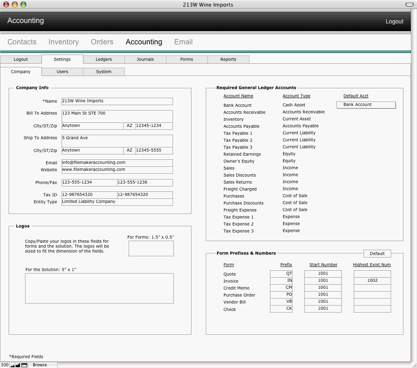Open the Entity Type field
Viewport: 417px width, 368px height.
coord(117,202)
